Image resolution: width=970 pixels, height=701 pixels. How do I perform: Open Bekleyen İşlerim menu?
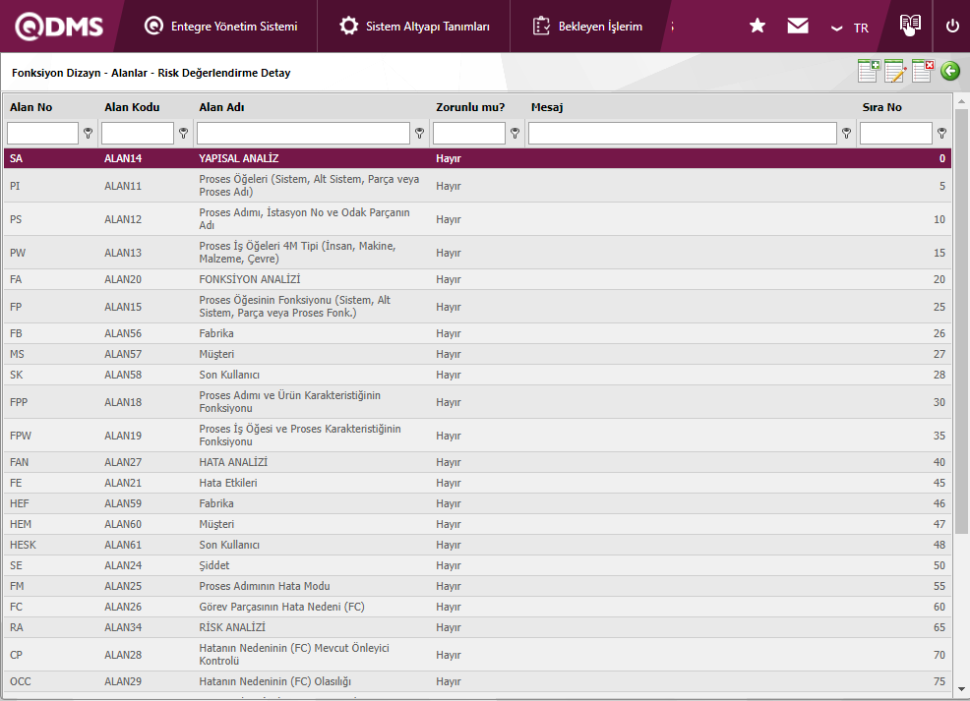point(588,27)
